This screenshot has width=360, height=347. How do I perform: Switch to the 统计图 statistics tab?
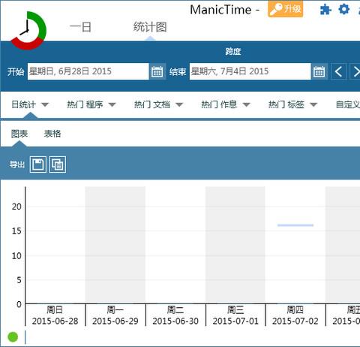[x=150, y=27]
